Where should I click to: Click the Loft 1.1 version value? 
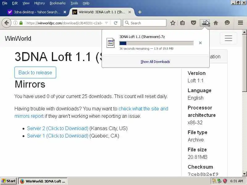(x=195, y=80)
